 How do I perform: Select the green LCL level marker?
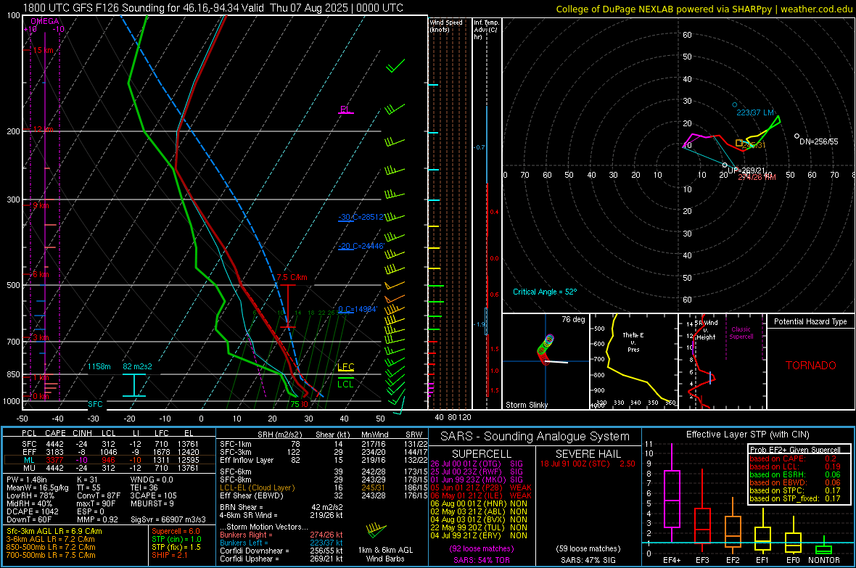(x=345, y=382)
